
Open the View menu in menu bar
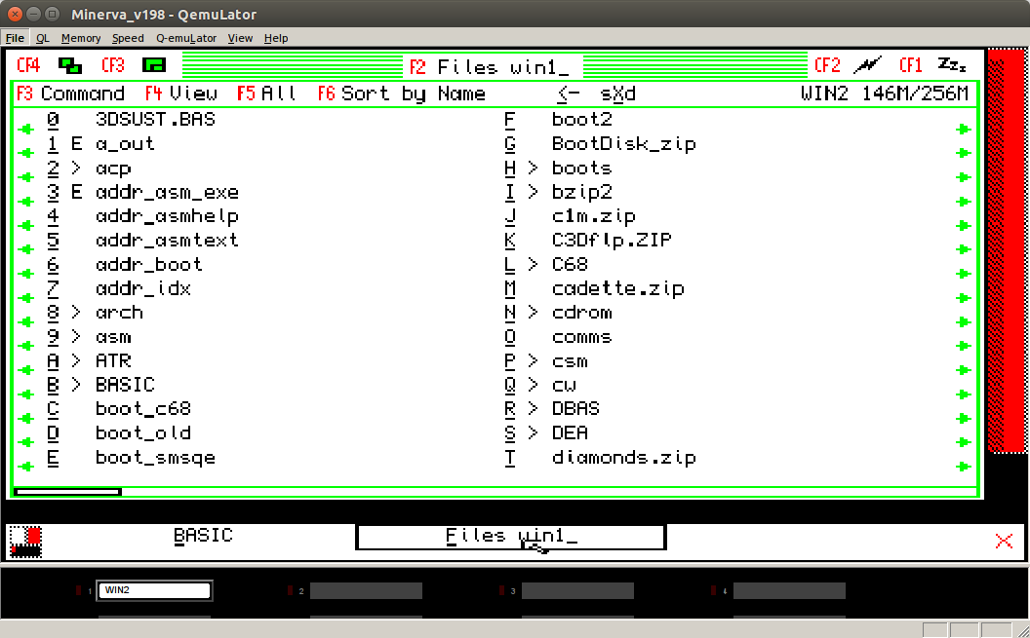tap(240, 38)
